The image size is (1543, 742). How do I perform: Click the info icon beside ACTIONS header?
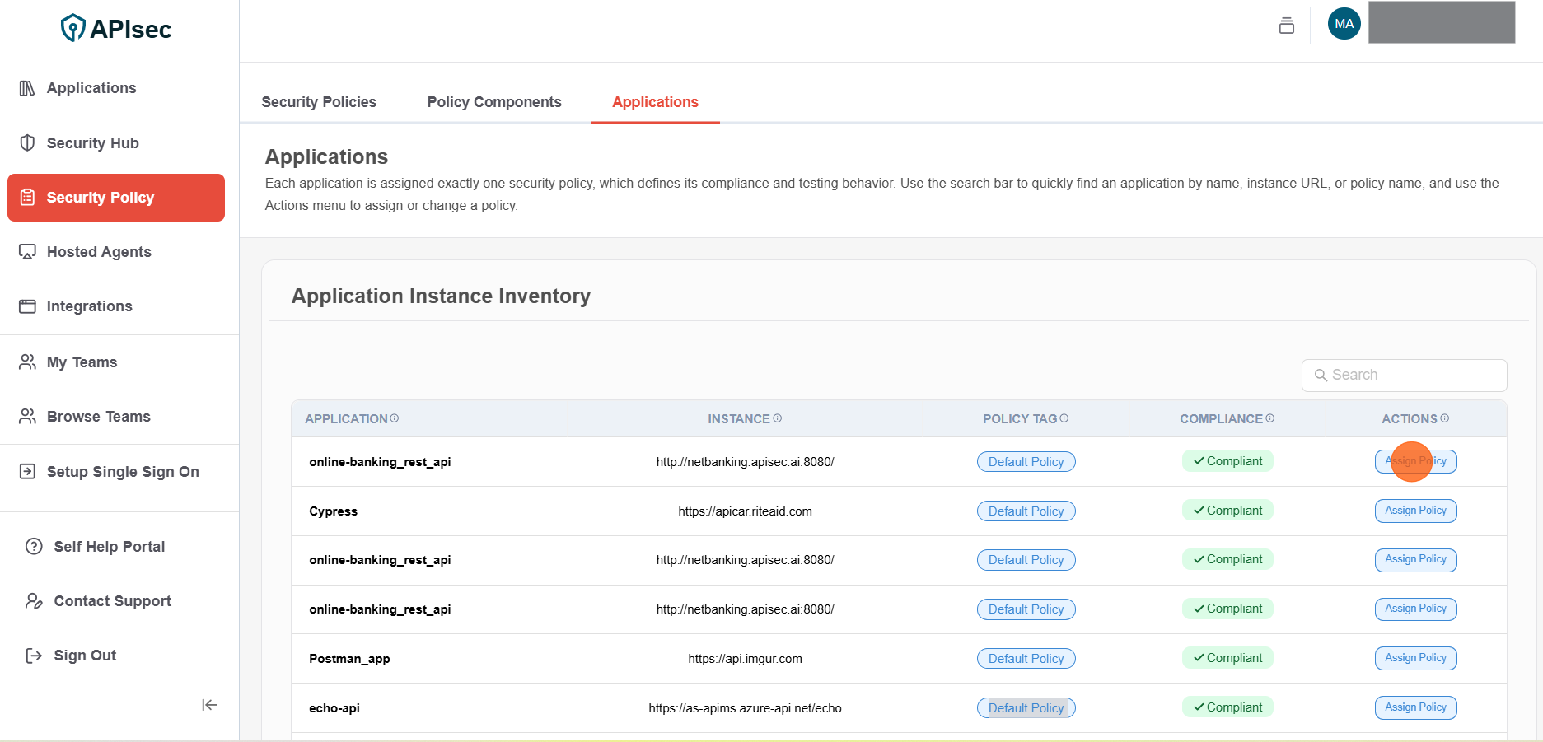pyautogui.click(x=1445, y=418)
